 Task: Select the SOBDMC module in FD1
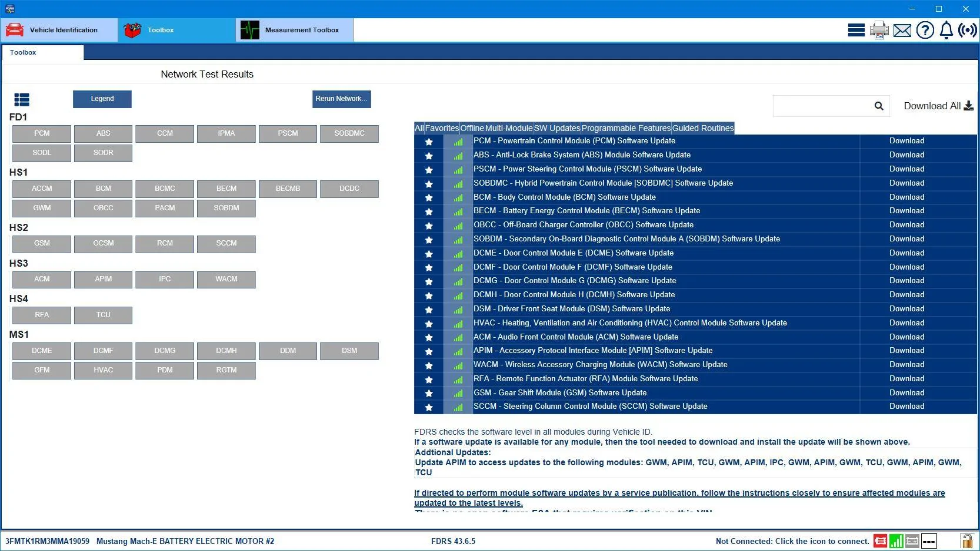click(x=349, y=134)
